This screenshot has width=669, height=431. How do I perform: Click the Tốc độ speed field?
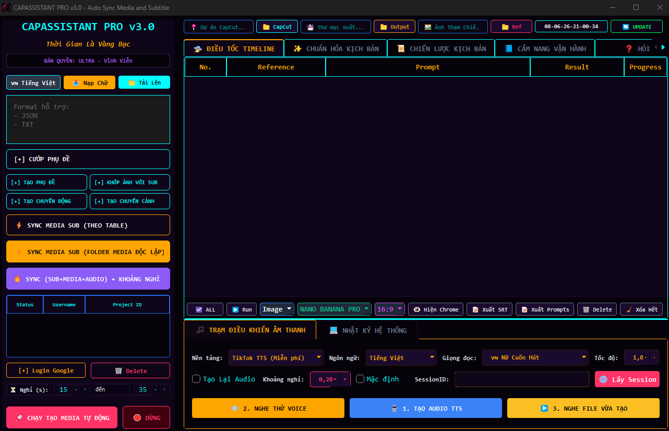pos(641,358)
